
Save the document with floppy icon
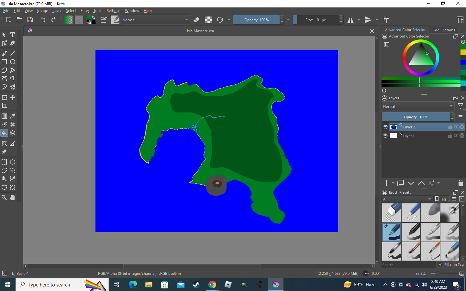pyautogui.click(x=30, y=20)
